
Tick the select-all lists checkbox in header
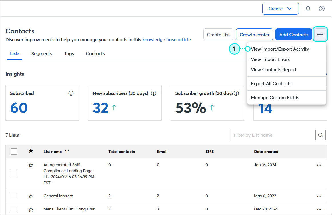[14, 152]
